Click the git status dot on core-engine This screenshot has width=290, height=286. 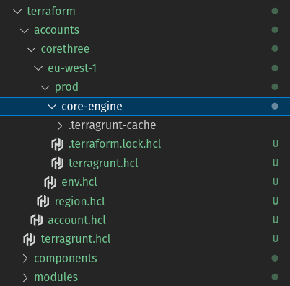(275, 106)
